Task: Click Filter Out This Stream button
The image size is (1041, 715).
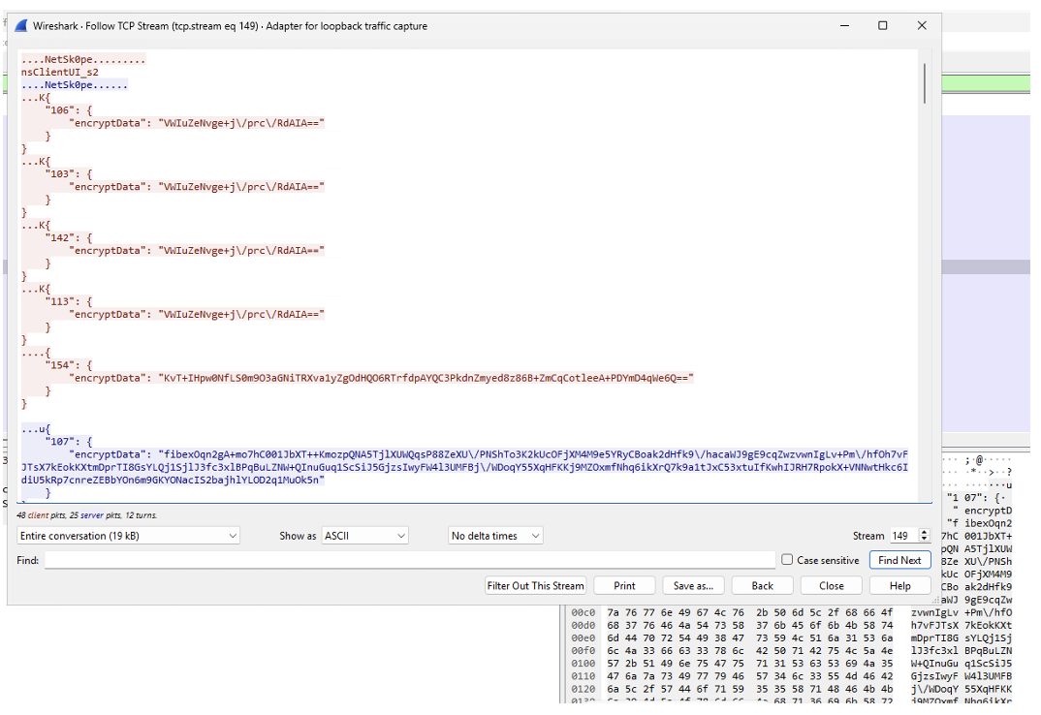Action: (x=536, y=585)
